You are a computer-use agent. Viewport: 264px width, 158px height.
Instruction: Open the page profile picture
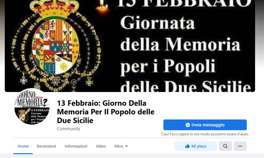click(x=32, y=106)
